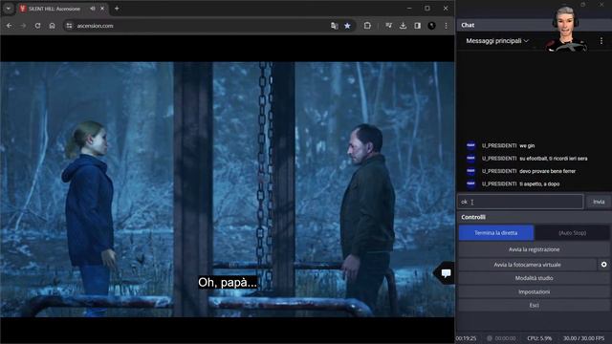Image resolution: width=612 pixels, height=344 pixels.
Task: Open a new browser tab
Action: click(x=117, y=9)
